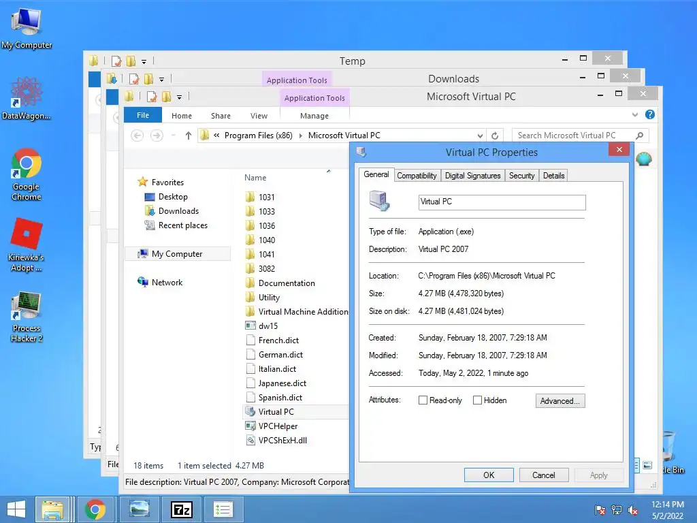Switch to Digital Signatures tab
The width and height of the screenshot is (697, 523).
(473, 176)
